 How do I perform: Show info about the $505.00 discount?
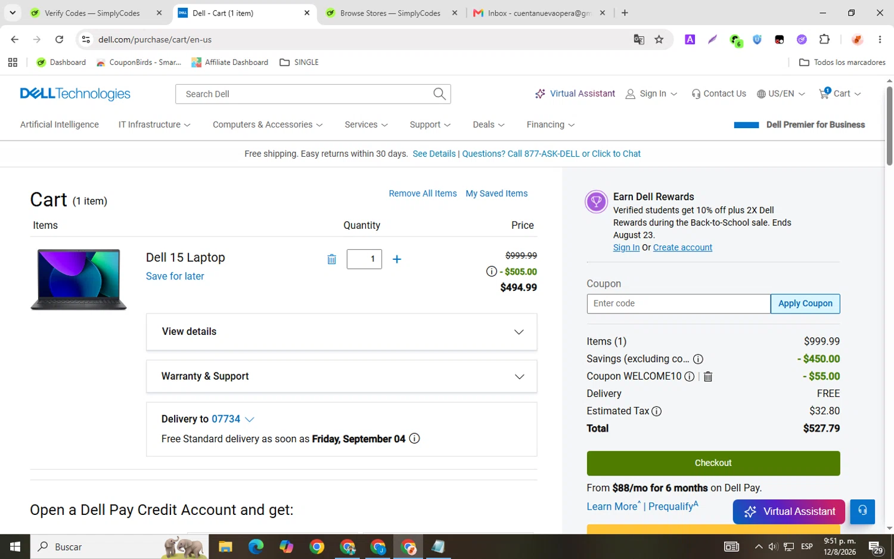[491, 272]
